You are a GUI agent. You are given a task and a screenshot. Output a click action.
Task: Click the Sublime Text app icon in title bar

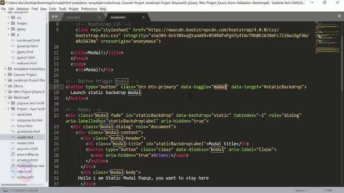coord(3,3)
